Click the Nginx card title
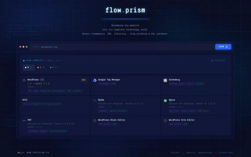The width and height of the screenshot is (251, 157). click(172, 100)
